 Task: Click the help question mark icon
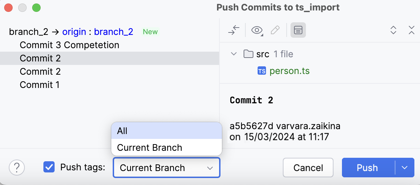click(17, 168)
